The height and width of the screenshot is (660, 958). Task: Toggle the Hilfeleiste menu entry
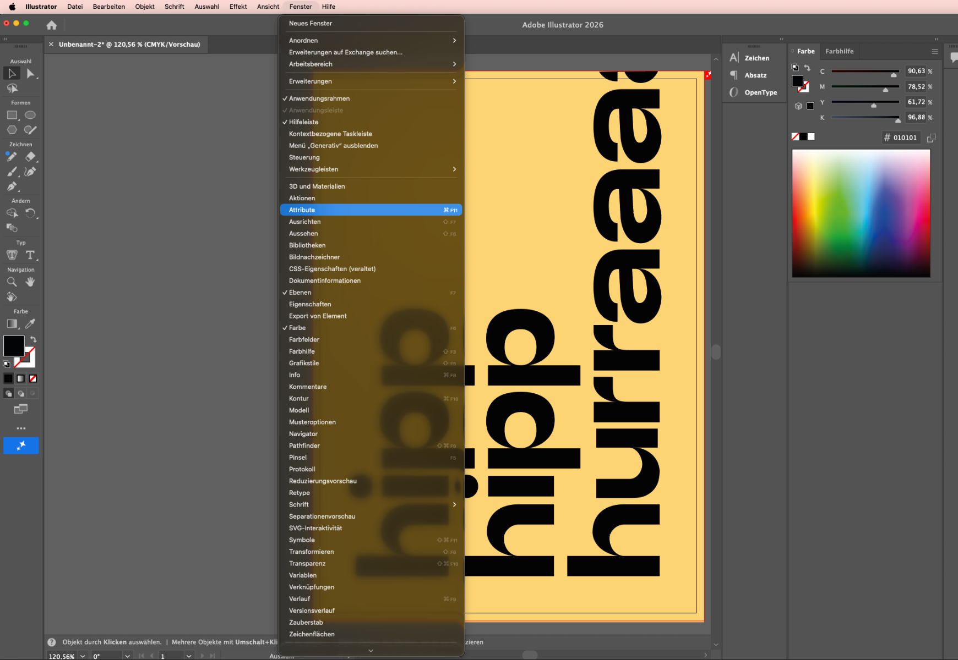(371, 122)
